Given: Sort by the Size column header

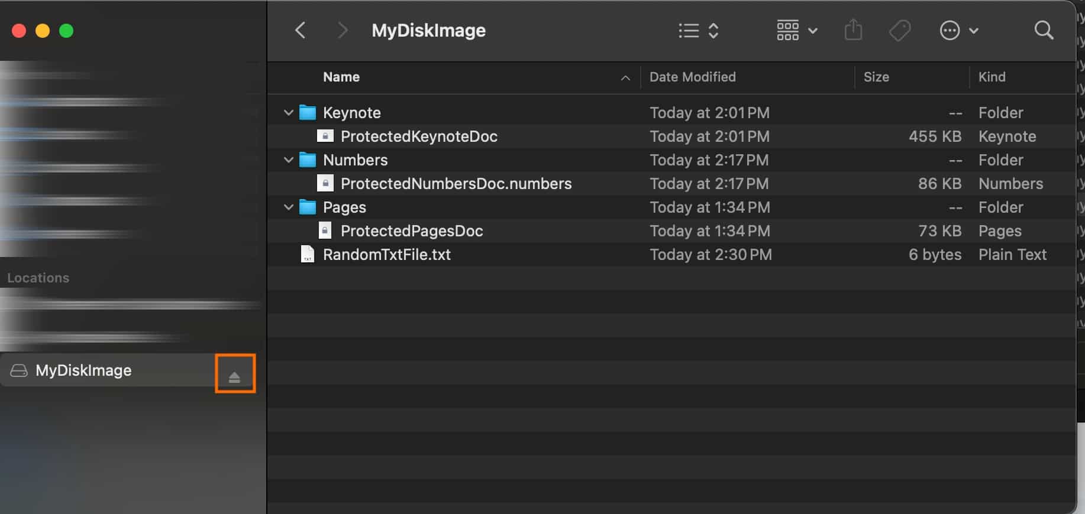Looking at the screenshot, I should (876, 77).
